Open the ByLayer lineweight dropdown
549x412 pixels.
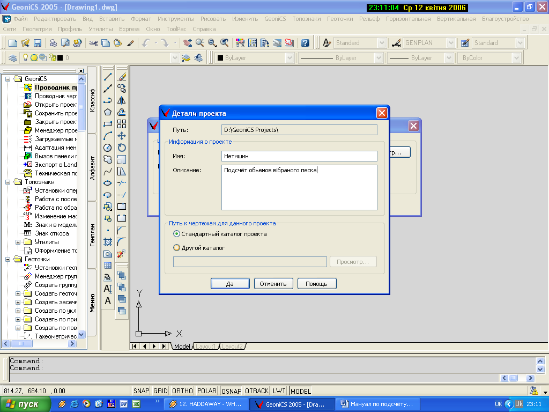[x=449, y=58]
